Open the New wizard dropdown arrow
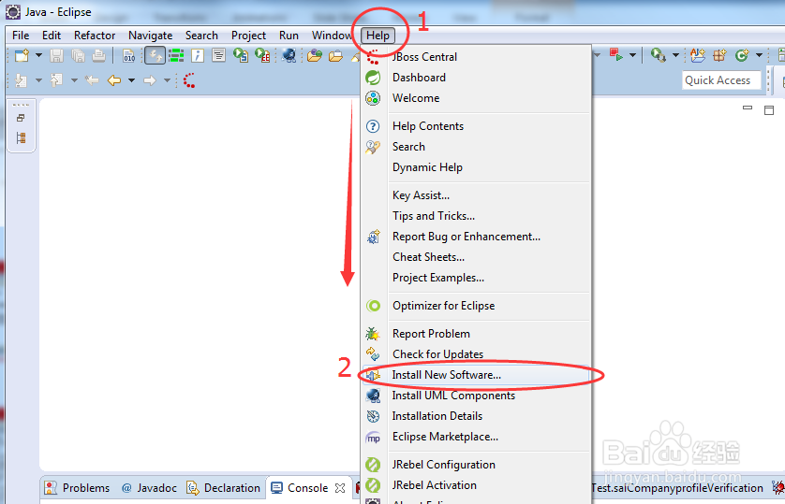785x504 pixels. click(x=38, y=55)
